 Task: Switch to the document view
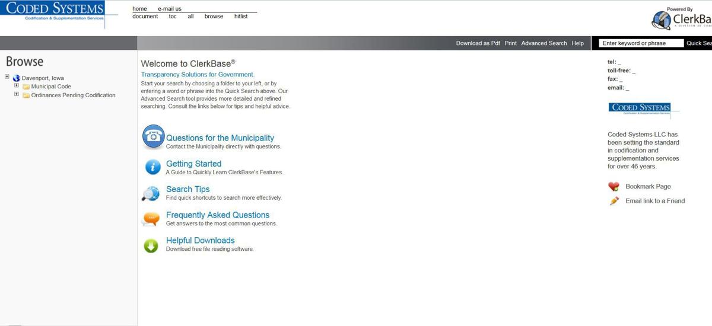click(x=145, y=17)
